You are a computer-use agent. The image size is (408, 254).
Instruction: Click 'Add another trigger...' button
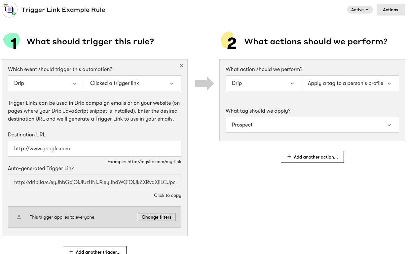pos(94,251)
